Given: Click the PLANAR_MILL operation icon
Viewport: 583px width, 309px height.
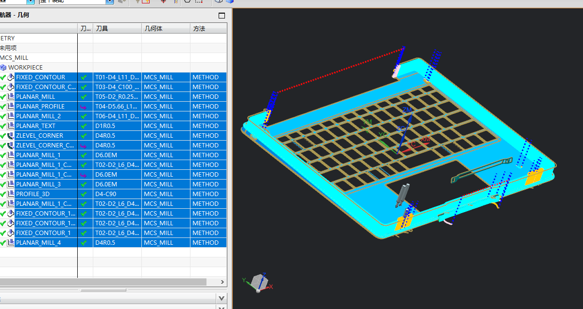Looking at the screenshot, I should pos(10,97).
